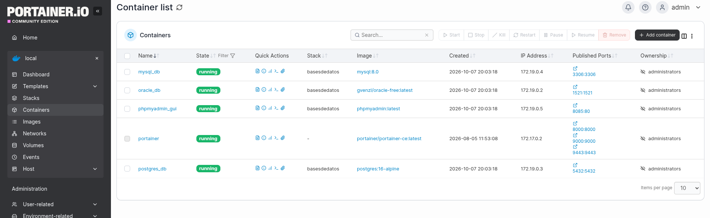
Task: Select the oracle_db container checkbox
Action: (x=127, y=90)
